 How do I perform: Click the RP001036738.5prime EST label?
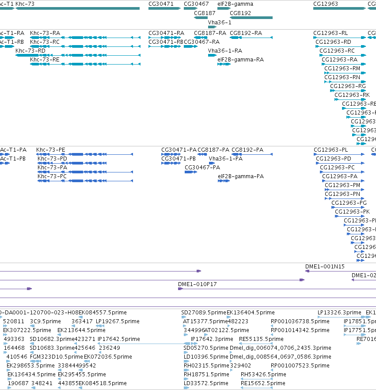300,321
